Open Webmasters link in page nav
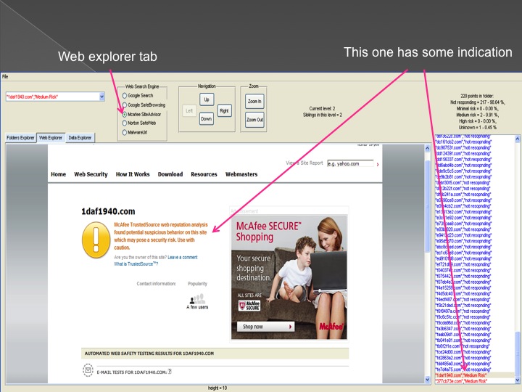This screenshot has width=522, height=392. coord(241,174)
